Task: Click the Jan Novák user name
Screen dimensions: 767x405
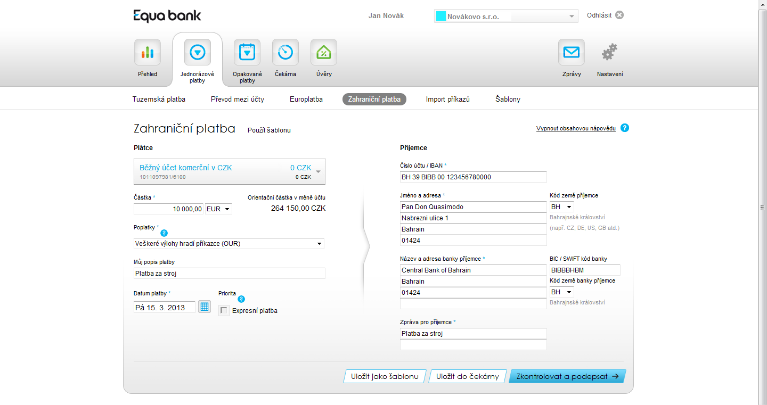Action: coord(386,15)
